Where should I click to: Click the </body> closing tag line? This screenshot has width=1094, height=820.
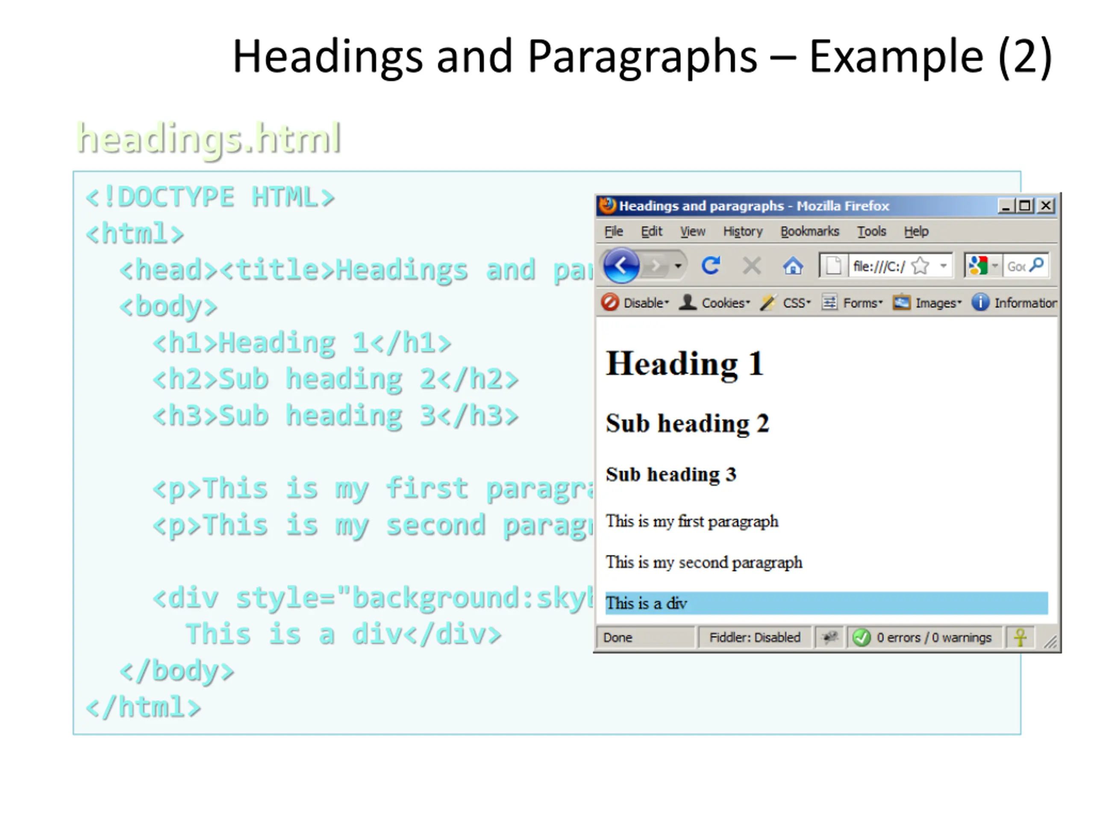click(x=176, y=671)
